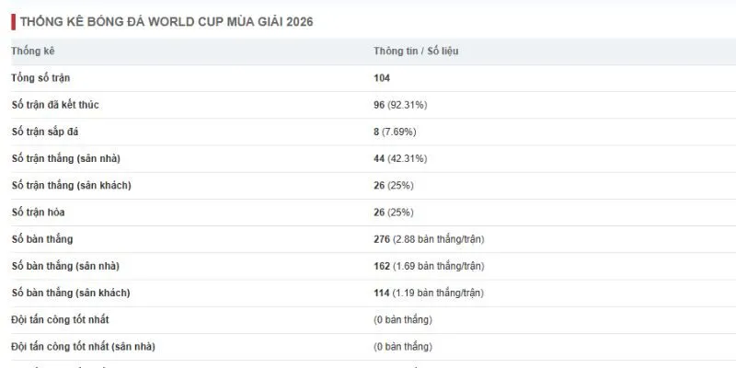Select the Thông tin / Số liệu header

[x=416, y=51]
